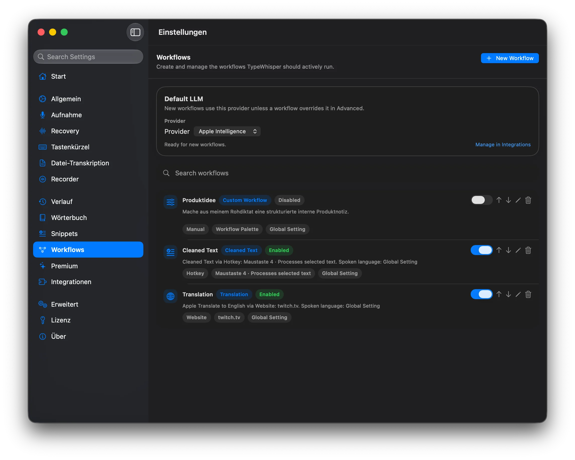The width and height of the screenshot is (575, 460).
Task: Click the Tastenkürzel keyboard icon
Action: click(x=42, y=147)
